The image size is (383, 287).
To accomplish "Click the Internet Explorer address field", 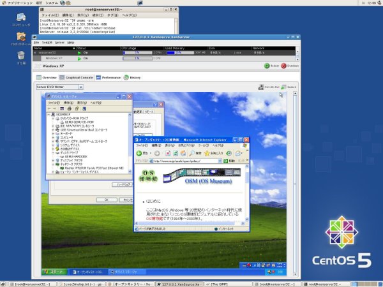I will (185, 161).
